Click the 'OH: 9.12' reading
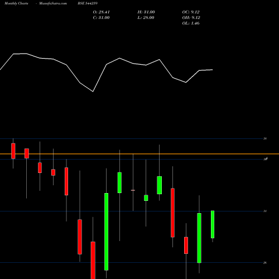 pos(191,18)
